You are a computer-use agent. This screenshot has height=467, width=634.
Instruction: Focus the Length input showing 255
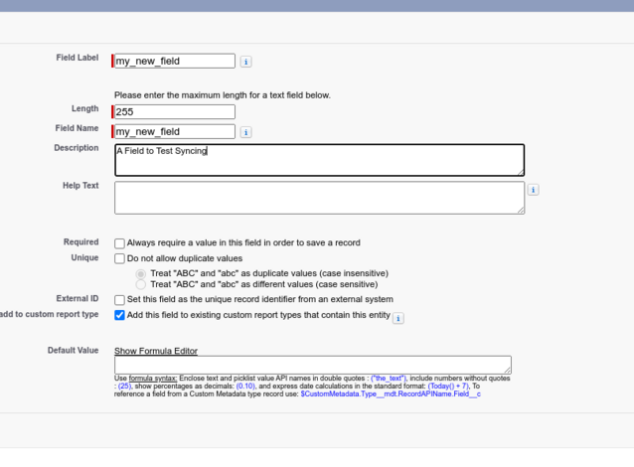(x=175, y=112)
